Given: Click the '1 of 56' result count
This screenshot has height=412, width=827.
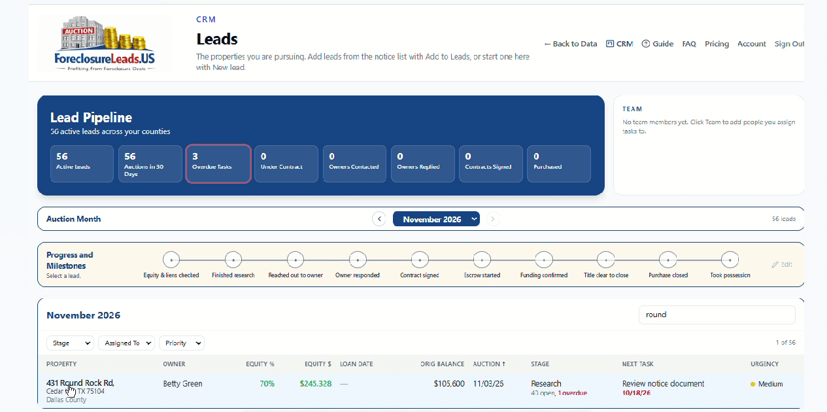Looking at the screenshot, I should click(785, 343).
